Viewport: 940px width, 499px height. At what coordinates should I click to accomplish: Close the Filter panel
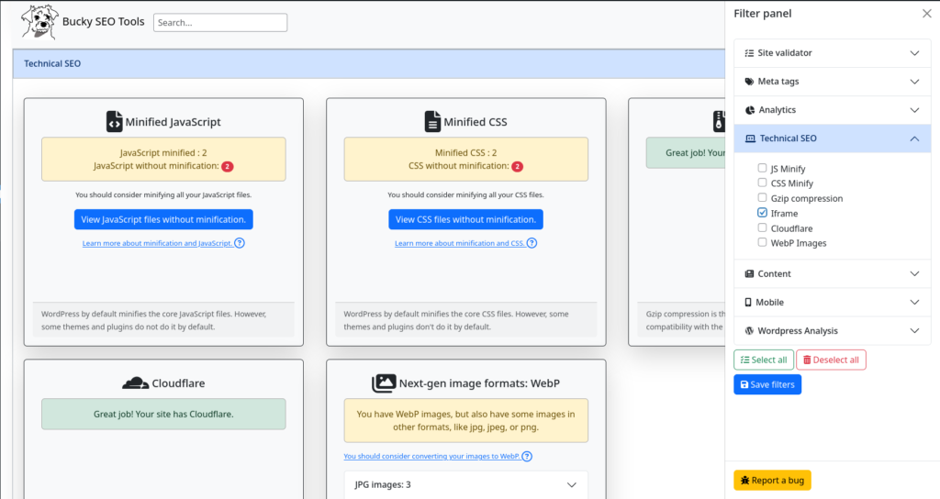[x=927, y=13]
